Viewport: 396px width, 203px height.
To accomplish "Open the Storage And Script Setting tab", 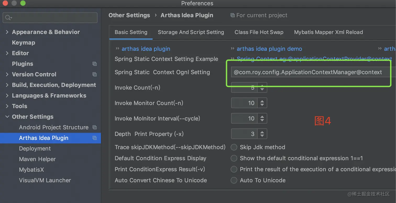I will coord(191,32).
